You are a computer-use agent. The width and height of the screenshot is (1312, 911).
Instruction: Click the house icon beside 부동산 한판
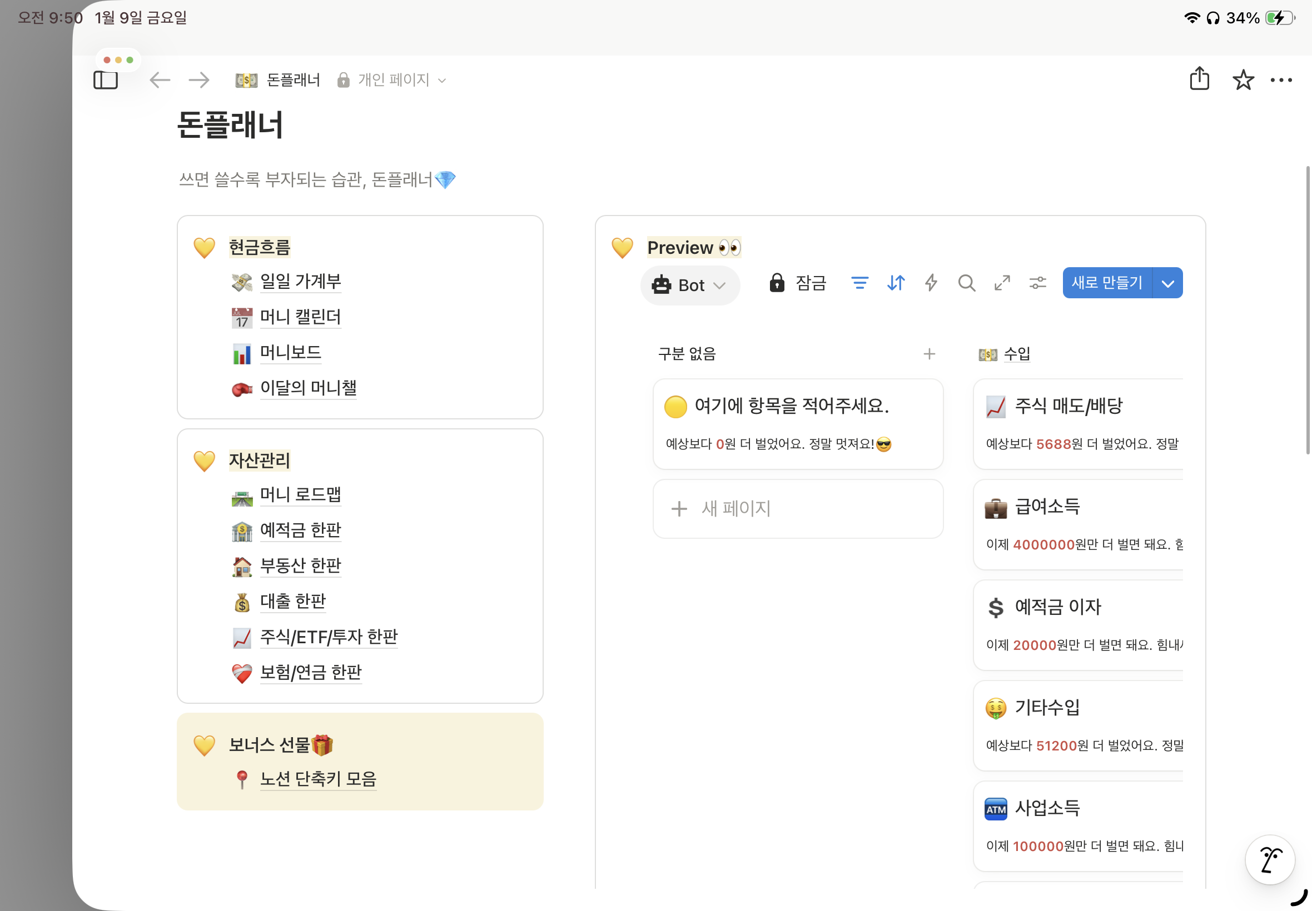coord(242,566)
